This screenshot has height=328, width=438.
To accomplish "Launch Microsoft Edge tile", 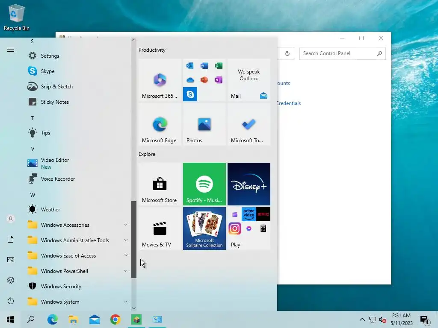I will [x=160, y=124].
